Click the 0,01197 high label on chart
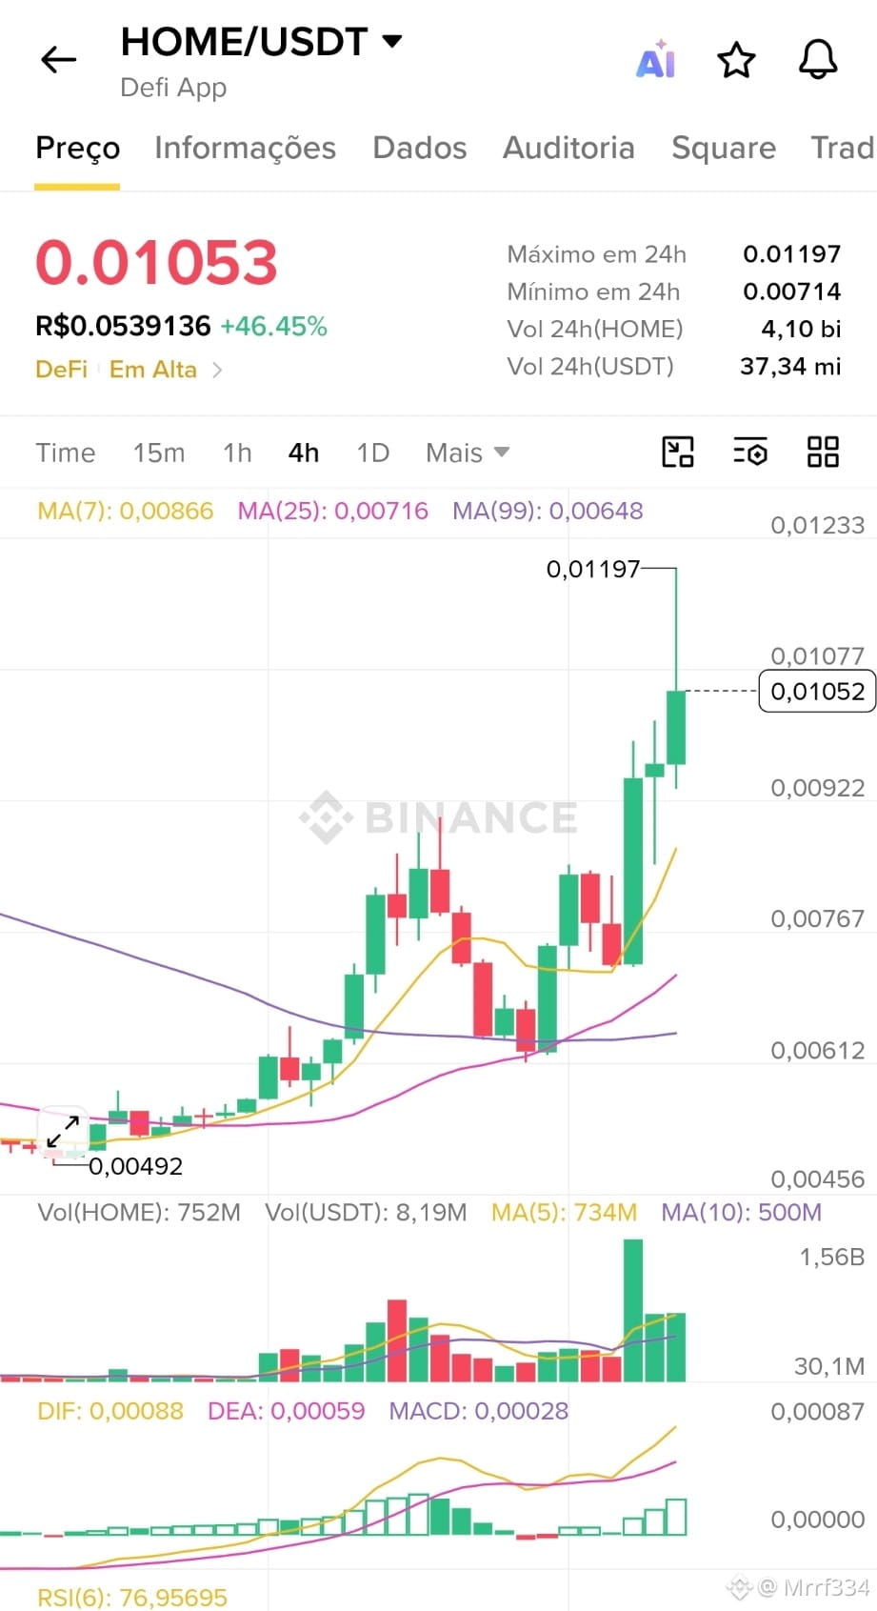 point(593,569)
